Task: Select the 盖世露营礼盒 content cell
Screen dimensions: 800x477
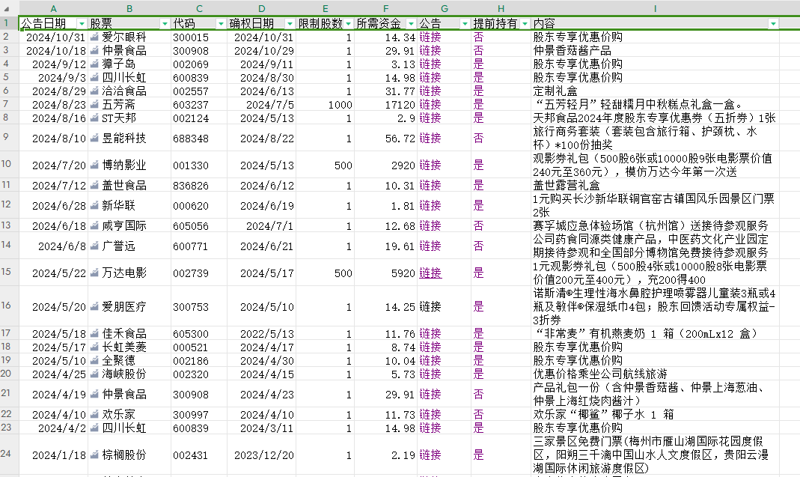Action: click(655, 186)
